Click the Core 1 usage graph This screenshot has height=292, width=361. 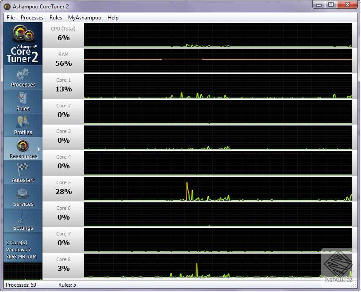point(218,86)
